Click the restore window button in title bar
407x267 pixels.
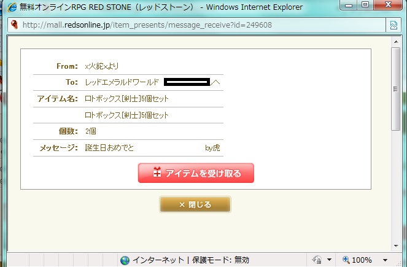click(x=365, y=5)
